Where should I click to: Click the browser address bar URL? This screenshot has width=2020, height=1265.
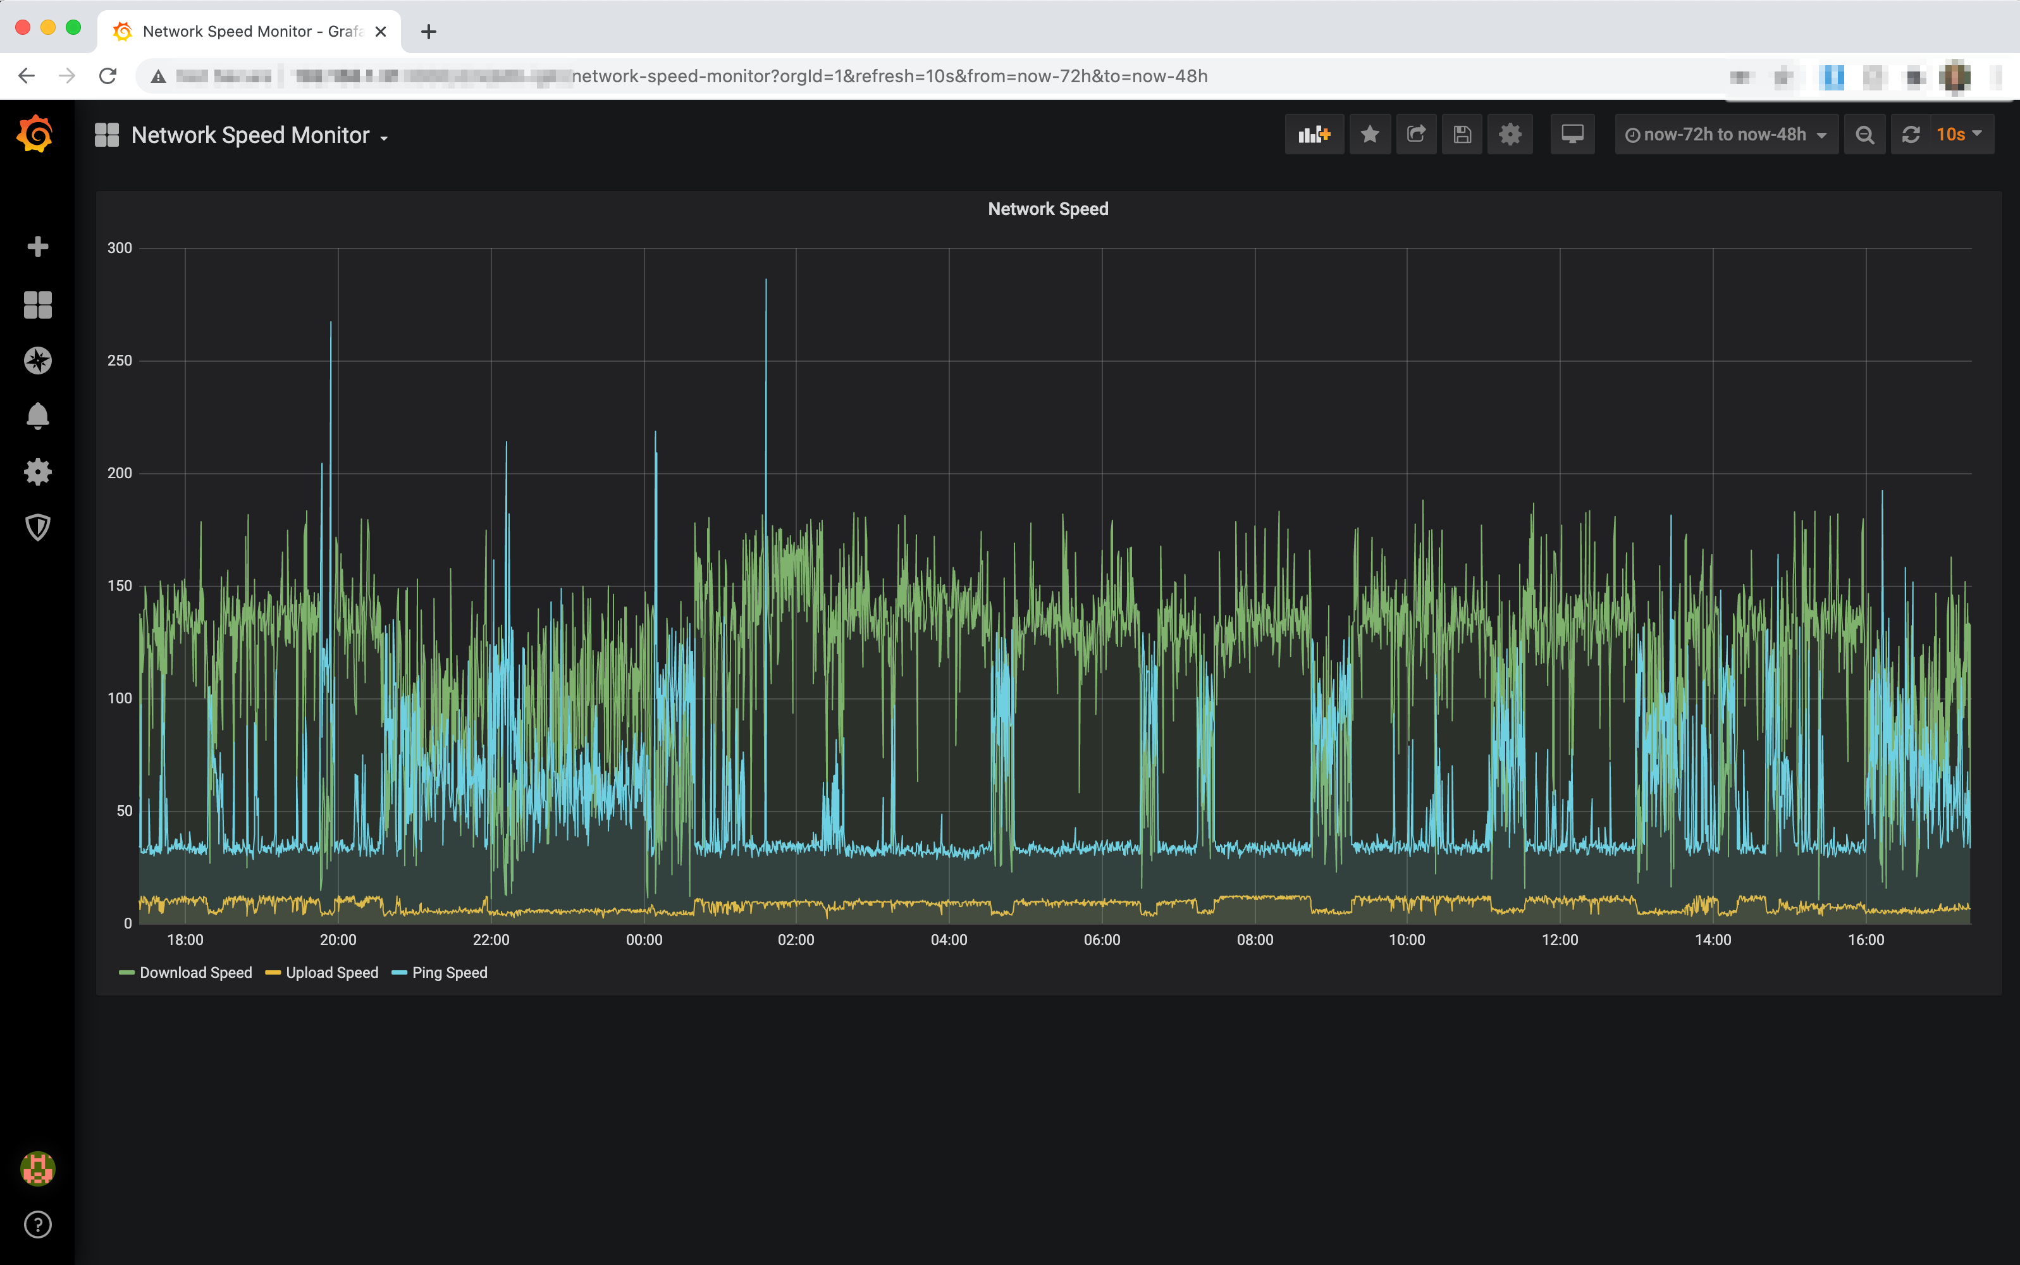tap(890, 76)
